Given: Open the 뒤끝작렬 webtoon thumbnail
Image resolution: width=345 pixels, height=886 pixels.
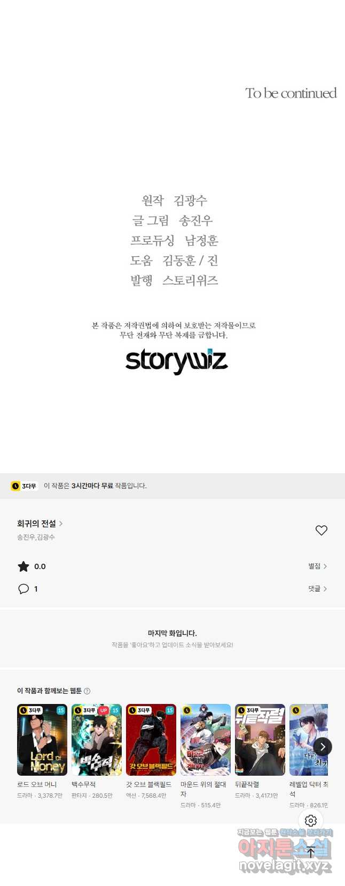Looking at the screenshot, I should point(260,740).
